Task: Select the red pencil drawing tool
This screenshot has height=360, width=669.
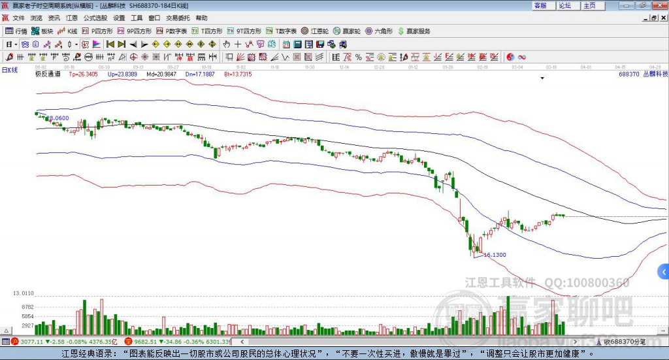Action: click(9, 57)
